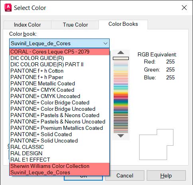The width and height of the screenshot is (193, 185).
Task: Switch to the Index Color tab
Action: 27,25
